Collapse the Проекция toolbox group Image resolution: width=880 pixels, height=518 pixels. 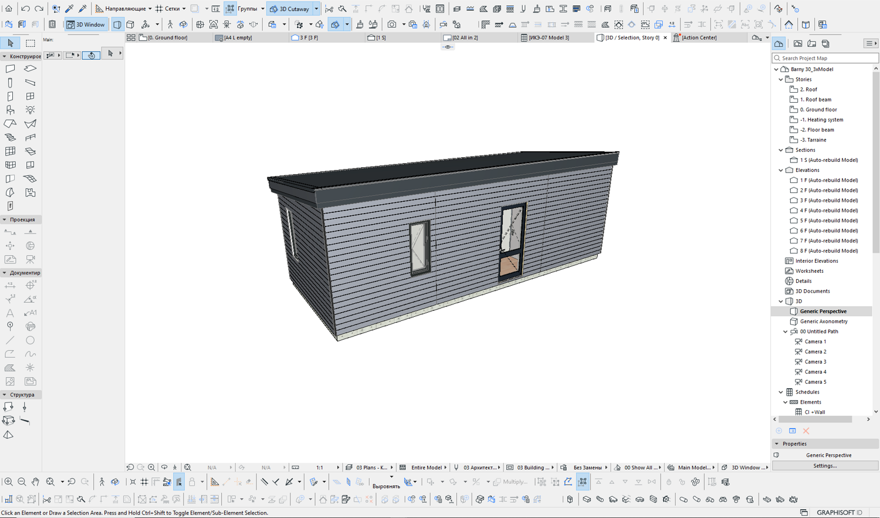4,219
